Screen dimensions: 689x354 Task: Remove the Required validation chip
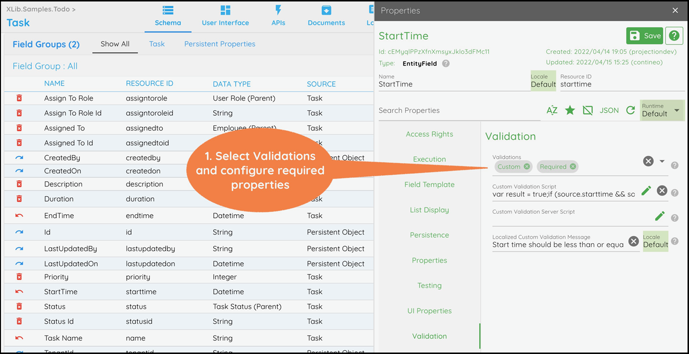(572, 167)
